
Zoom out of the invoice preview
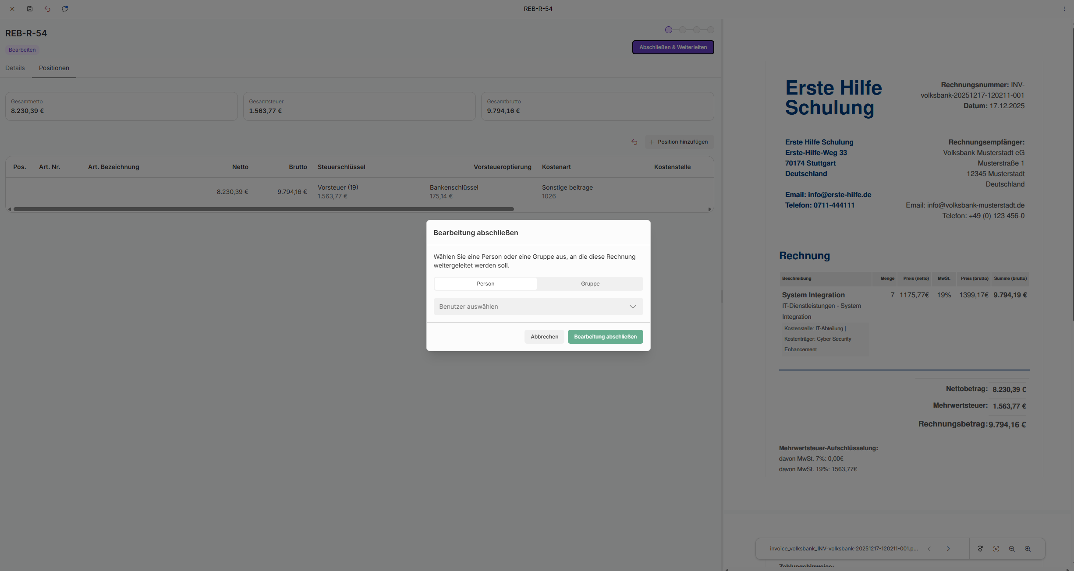[1012, 549]
